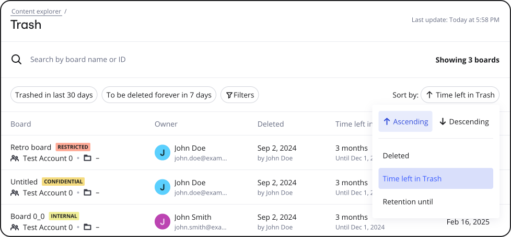Image resolution: width=511 pixels, height=237 pixels.
Task: Click the folder icon under Board 0_0
Action: (88, 228)
